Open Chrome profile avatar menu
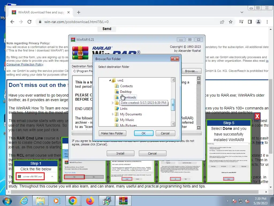Viewport: 274px width, 206px height. 258,22
